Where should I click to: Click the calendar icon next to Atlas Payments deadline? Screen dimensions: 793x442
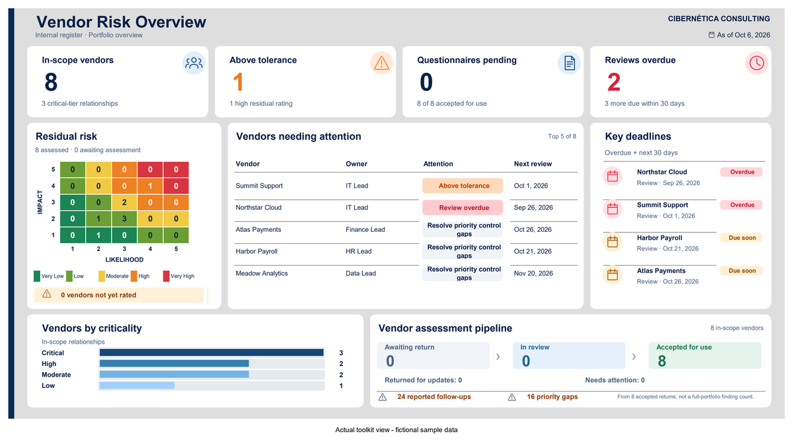[613, 275]
